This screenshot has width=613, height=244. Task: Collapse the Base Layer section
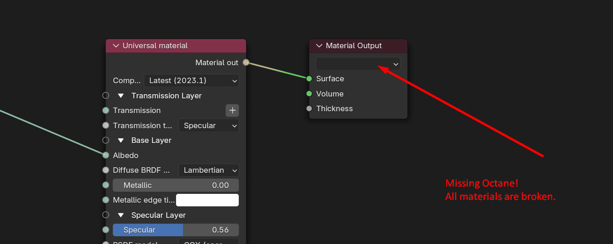click(121, 140)
